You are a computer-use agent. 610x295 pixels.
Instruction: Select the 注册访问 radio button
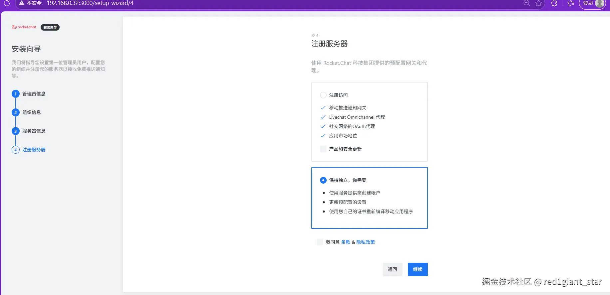pyautogui.click(x=323, y=95)
